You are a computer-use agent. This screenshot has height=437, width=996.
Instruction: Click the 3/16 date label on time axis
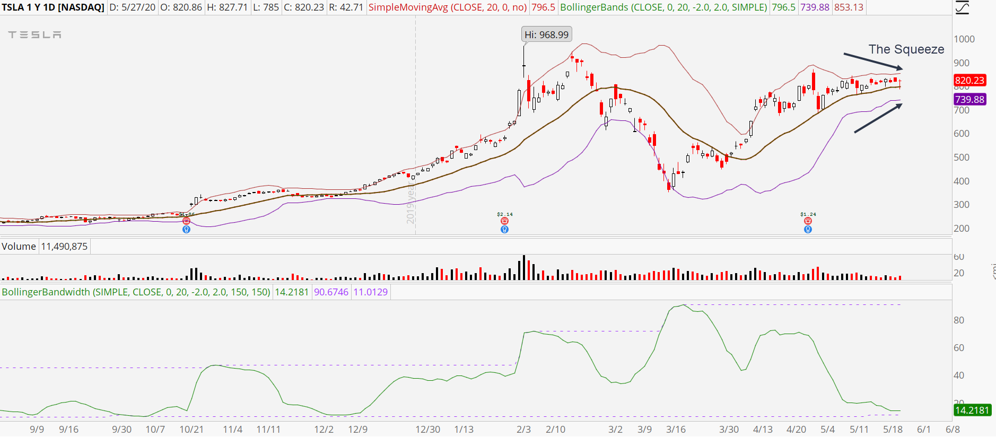pyautogui.click(x=676, y=429)
